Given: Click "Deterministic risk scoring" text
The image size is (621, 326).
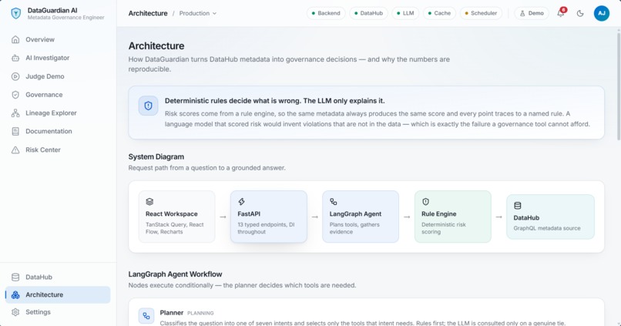Looking at the screenshot, I should click(444, 228).
